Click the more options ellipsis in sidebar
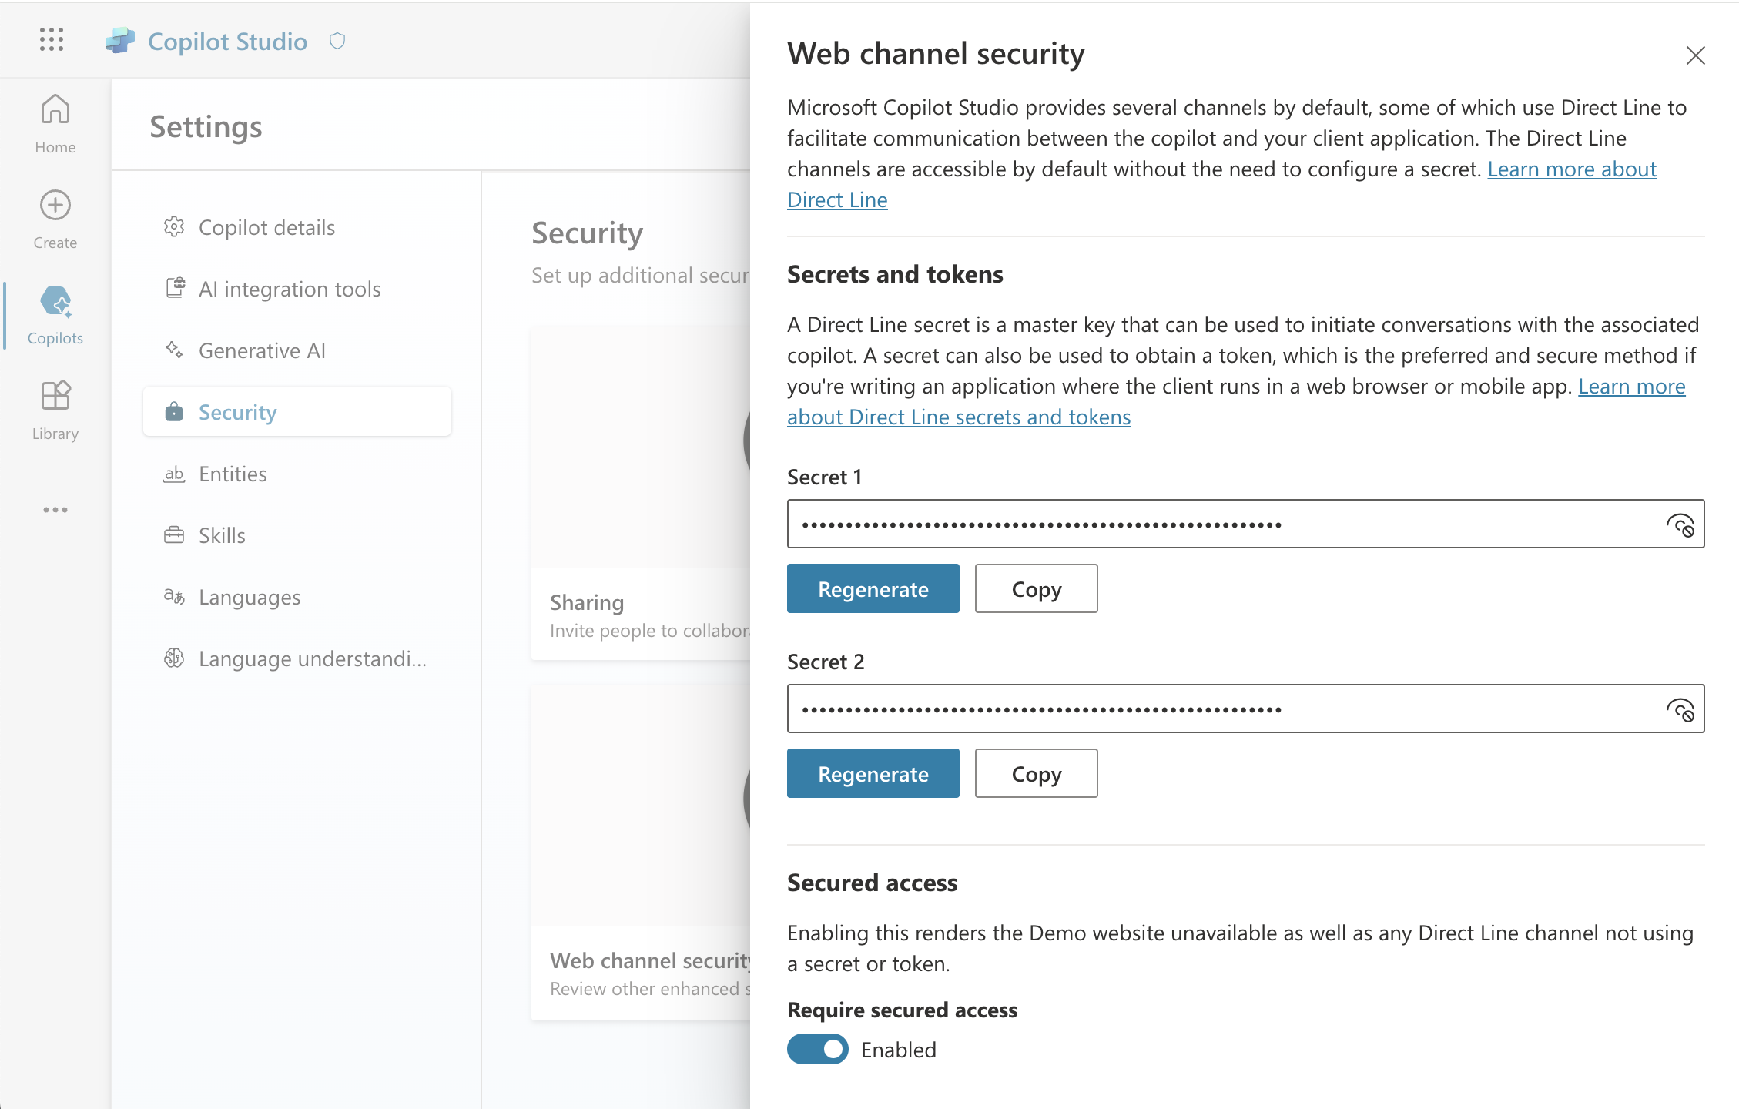Screen dimensions: 1739x1109 (55, 510)
